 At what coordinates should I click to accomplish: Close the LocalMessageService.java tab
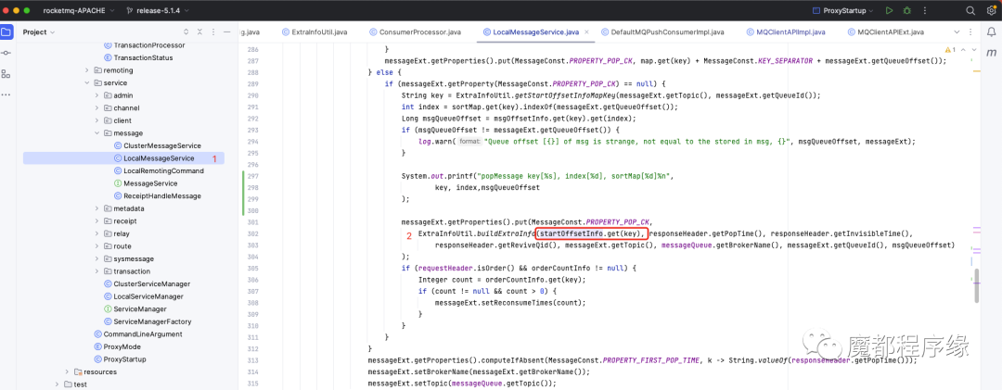[x=586, y=31]
